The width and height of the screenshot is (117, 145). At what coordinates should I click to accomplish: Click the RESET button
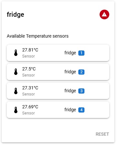(x=102, y=134)
